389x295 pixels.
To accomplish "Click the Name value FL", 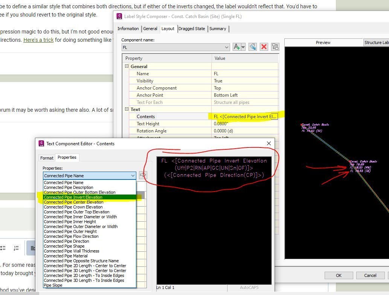I will [245, 74].
